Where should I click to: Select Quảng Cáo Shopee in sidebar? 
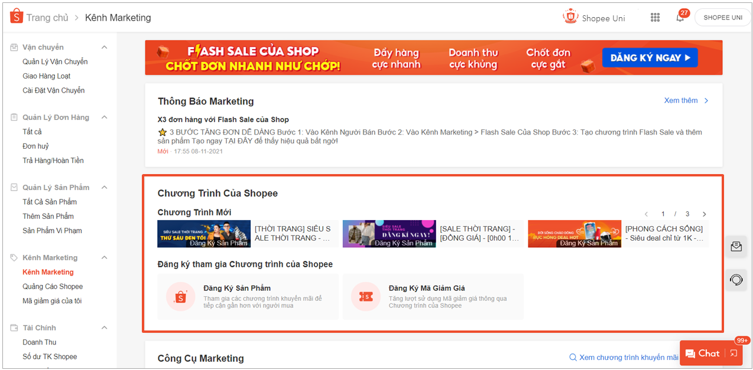tap(53, 287)
